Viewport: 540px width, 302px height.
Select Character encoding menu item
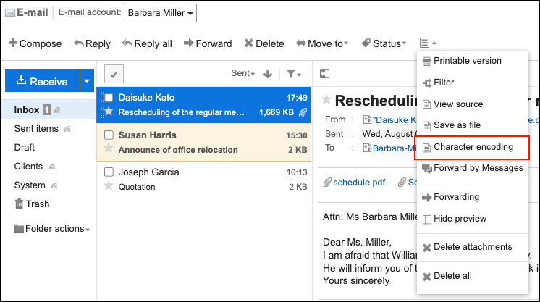(x=473, y=147)
